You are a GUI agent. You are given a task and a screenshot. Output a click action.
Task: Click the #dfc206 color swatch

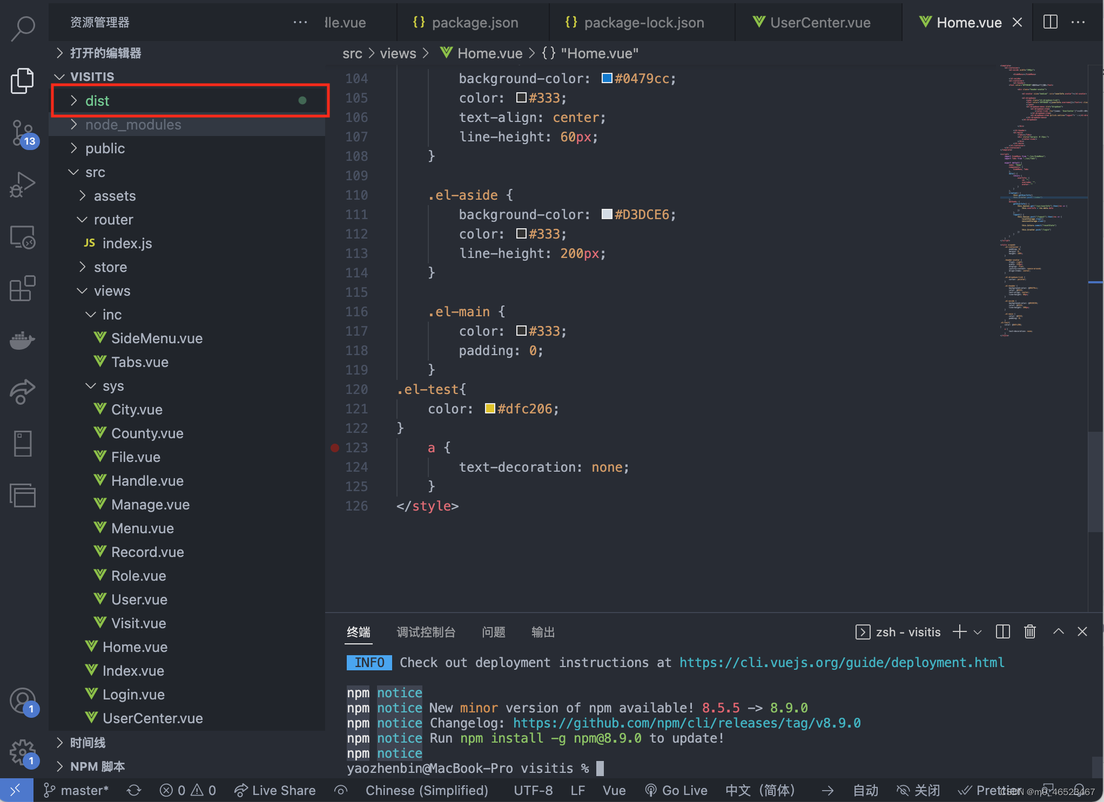(x=490, y=409)
